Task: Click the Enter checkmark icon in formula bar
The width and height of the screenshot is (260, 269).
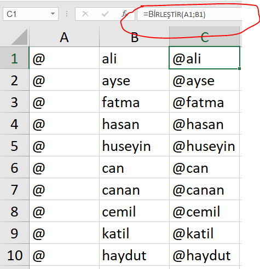Action: [x=105, y=14]
